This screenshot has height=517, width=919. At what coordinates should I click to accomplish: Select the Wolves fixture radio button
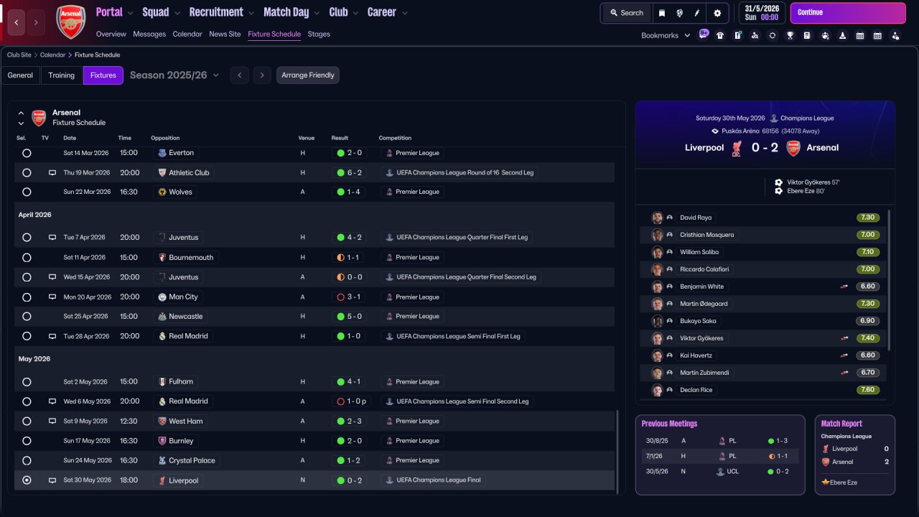pos(27,192)
